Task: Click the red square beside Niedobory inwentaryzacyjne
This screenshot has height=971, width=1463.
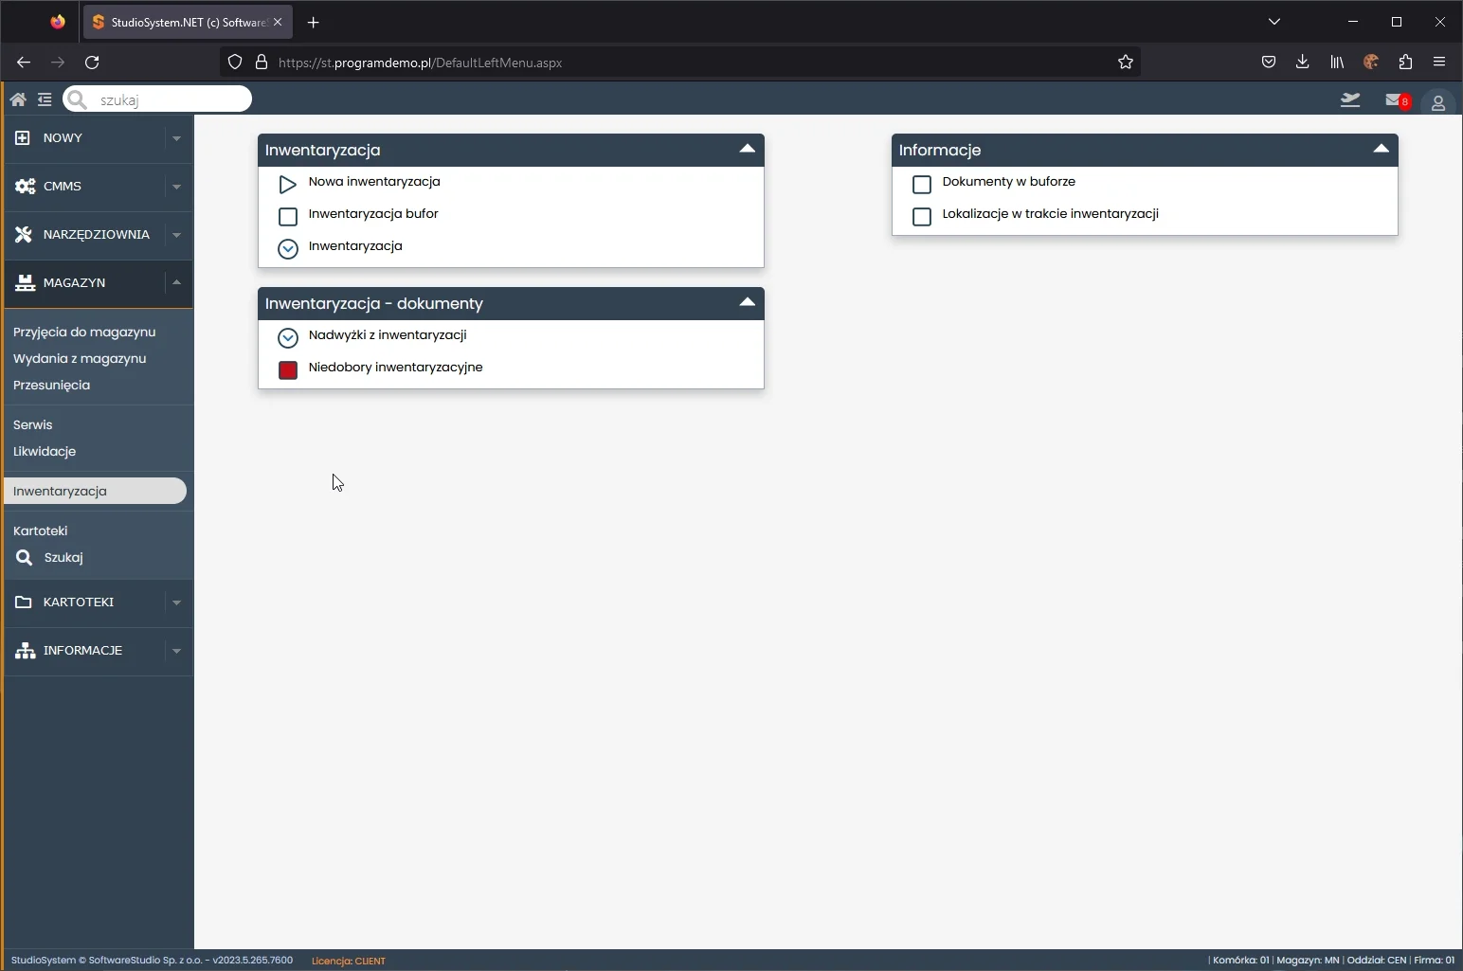Action: [288, 369]
